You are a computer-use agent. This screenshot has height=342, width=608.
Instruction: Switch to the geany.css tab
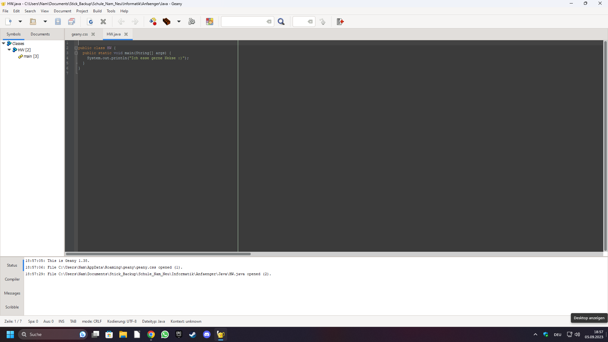click(x=79, y=34)
